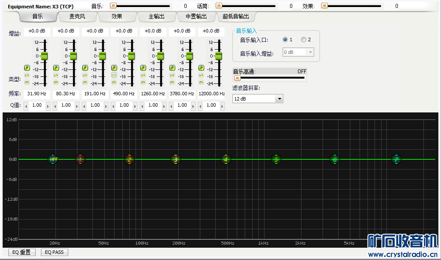Select music input port 1
The height and width of the screenshot is (260, 441).
point(285,40)
